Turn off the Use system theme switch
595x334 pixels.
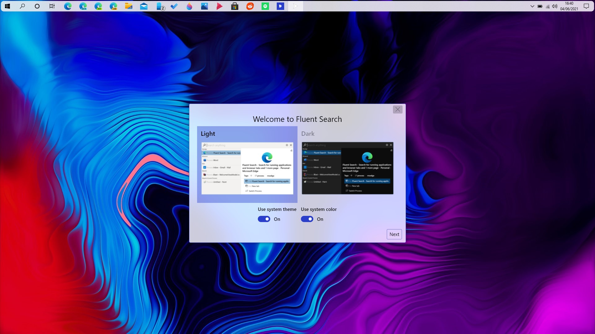pos(264,219)
